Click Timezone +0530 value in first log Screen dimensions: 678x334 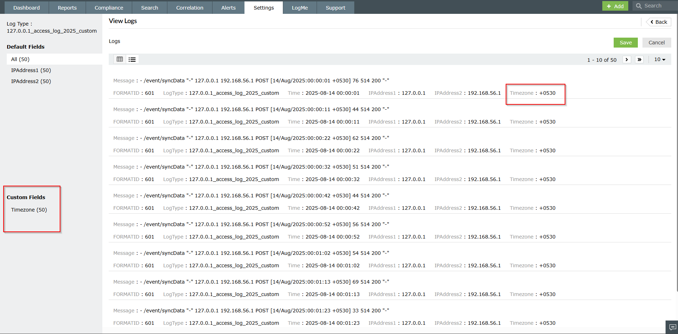coord(547,93)
